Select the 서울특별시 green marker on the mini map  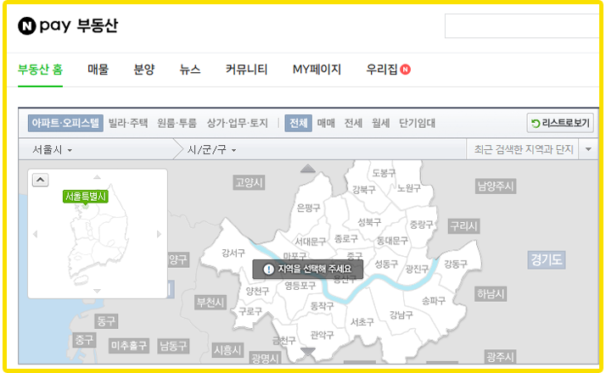tap(86, 197)
